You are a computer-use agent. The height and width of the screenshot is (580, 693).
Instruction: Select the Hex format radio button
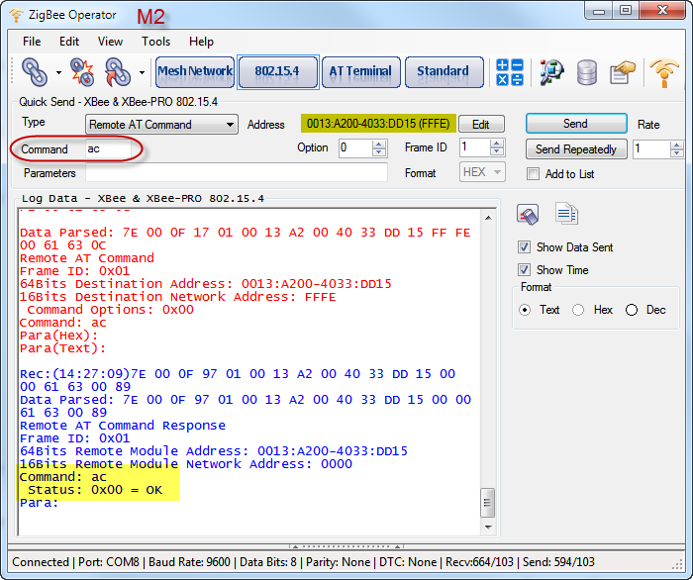tap(578, 310)
